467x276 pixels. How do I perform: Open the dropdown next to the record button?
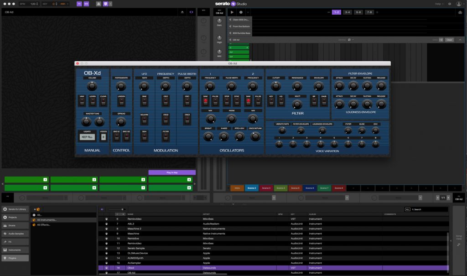click(x=248, y=12)
